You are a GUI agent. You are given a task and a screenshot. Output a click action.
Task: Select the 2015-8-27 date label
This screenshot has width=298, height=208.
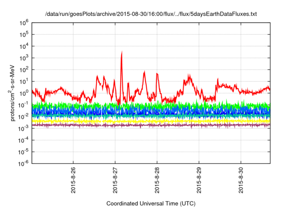115,180
